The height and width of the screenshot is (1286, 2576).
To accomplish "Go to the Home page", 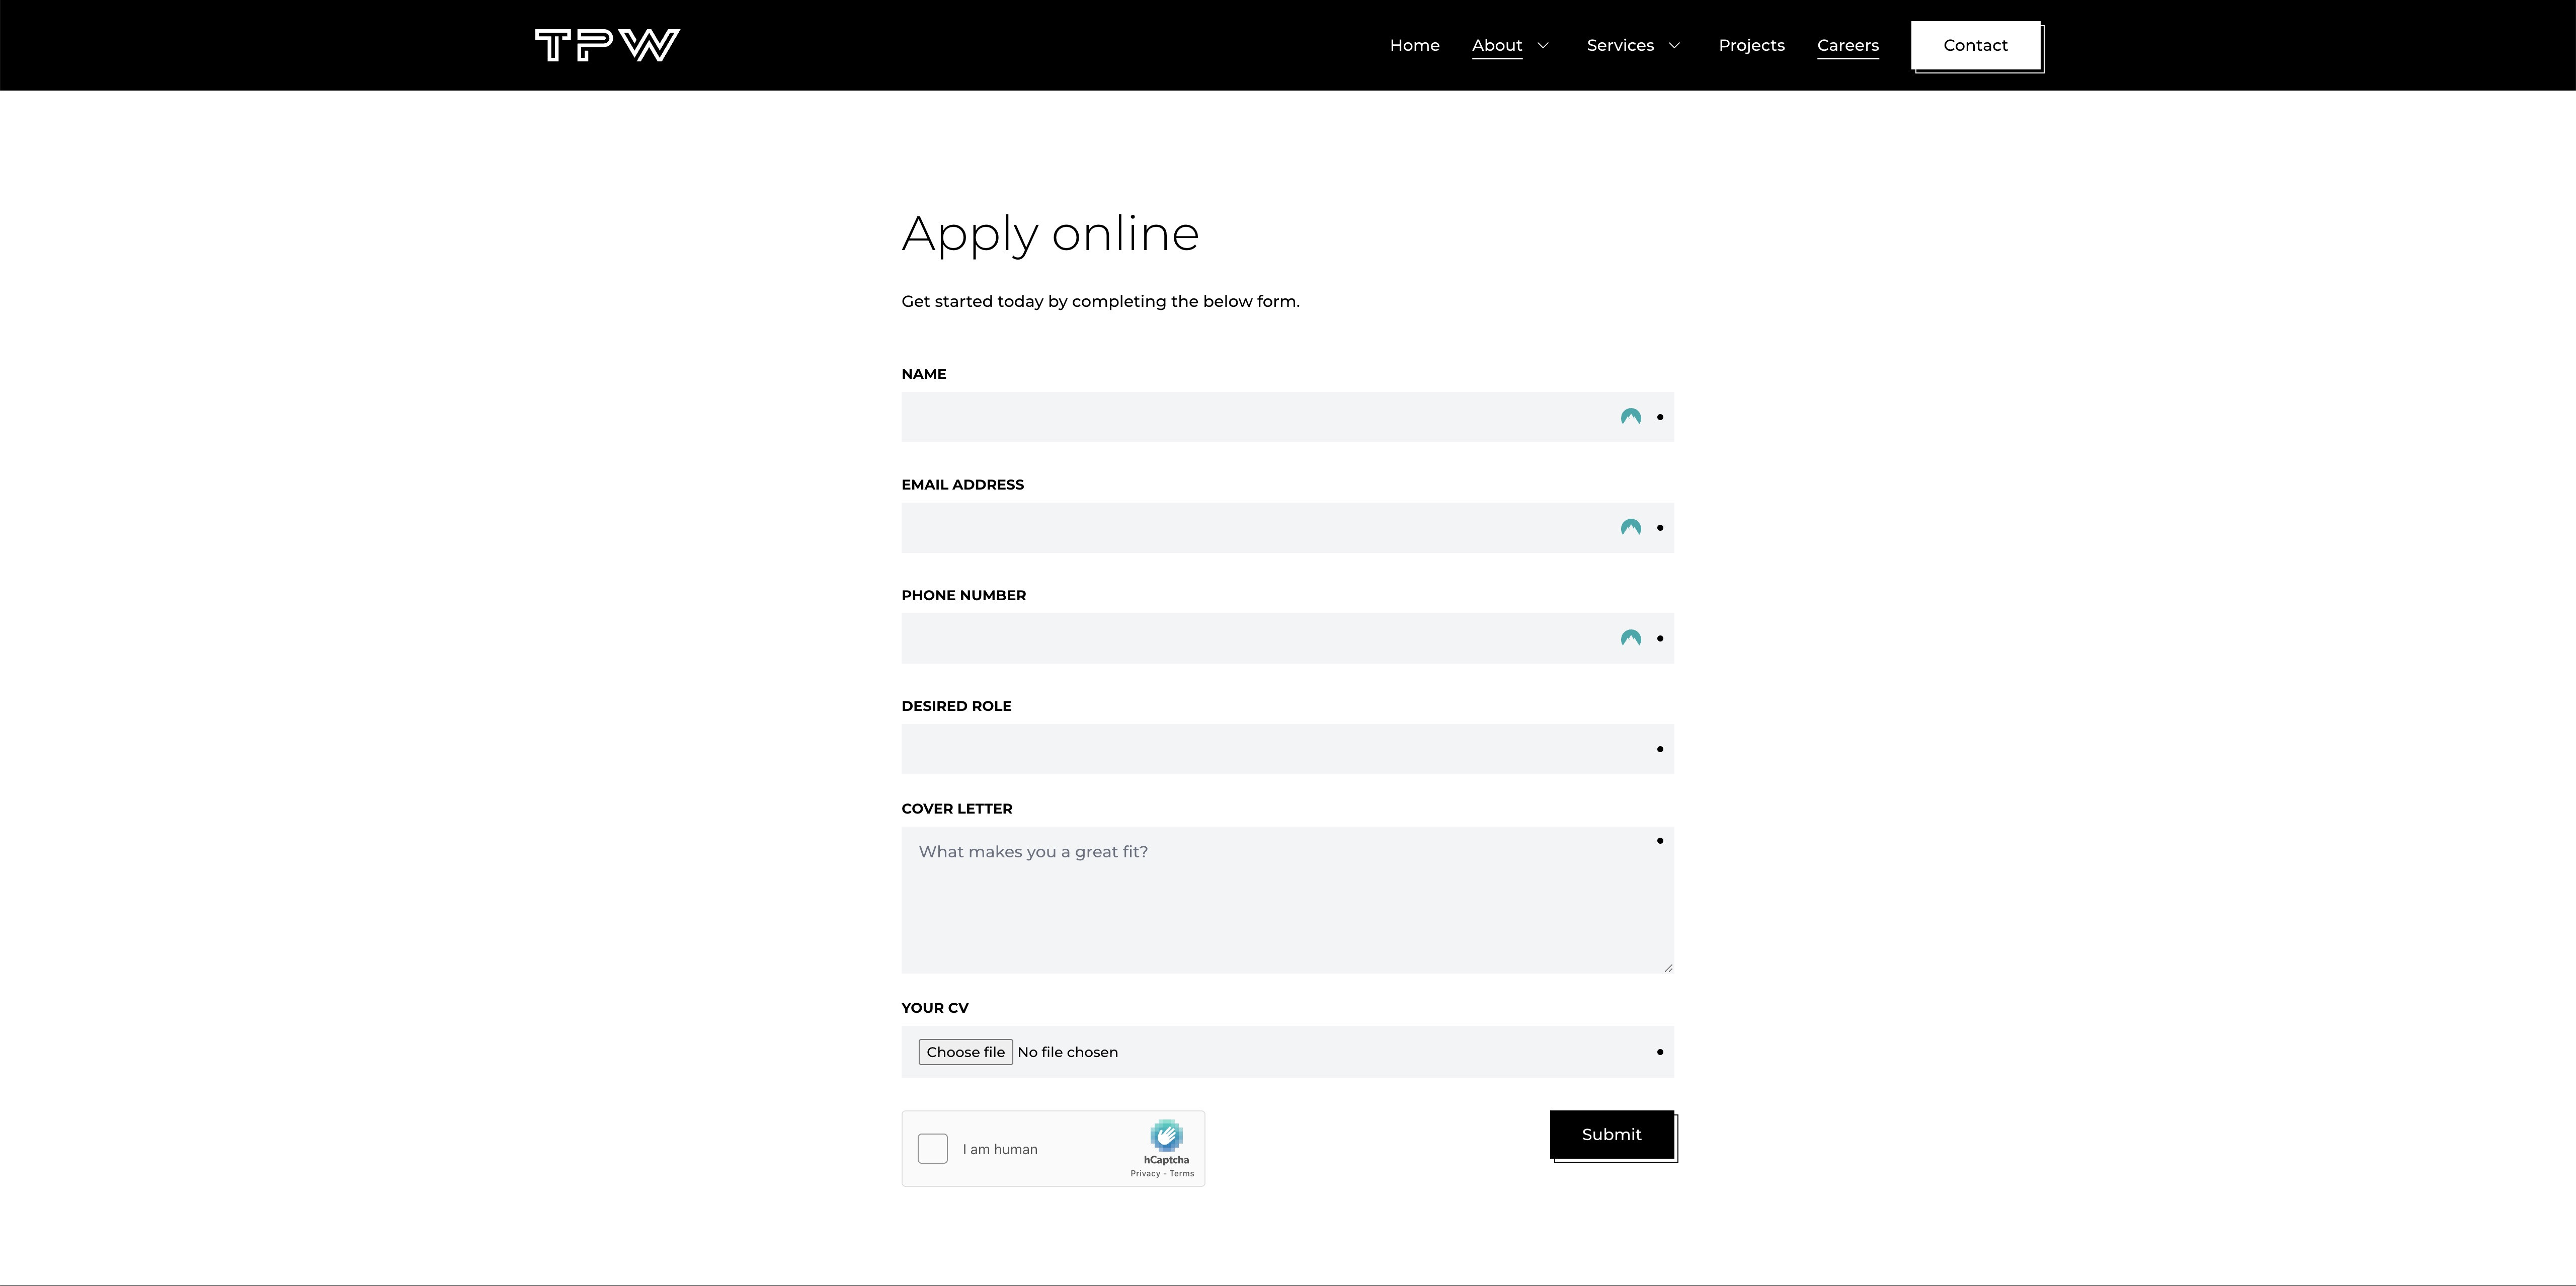I will pyautogui.click(x=1415, y=45).
